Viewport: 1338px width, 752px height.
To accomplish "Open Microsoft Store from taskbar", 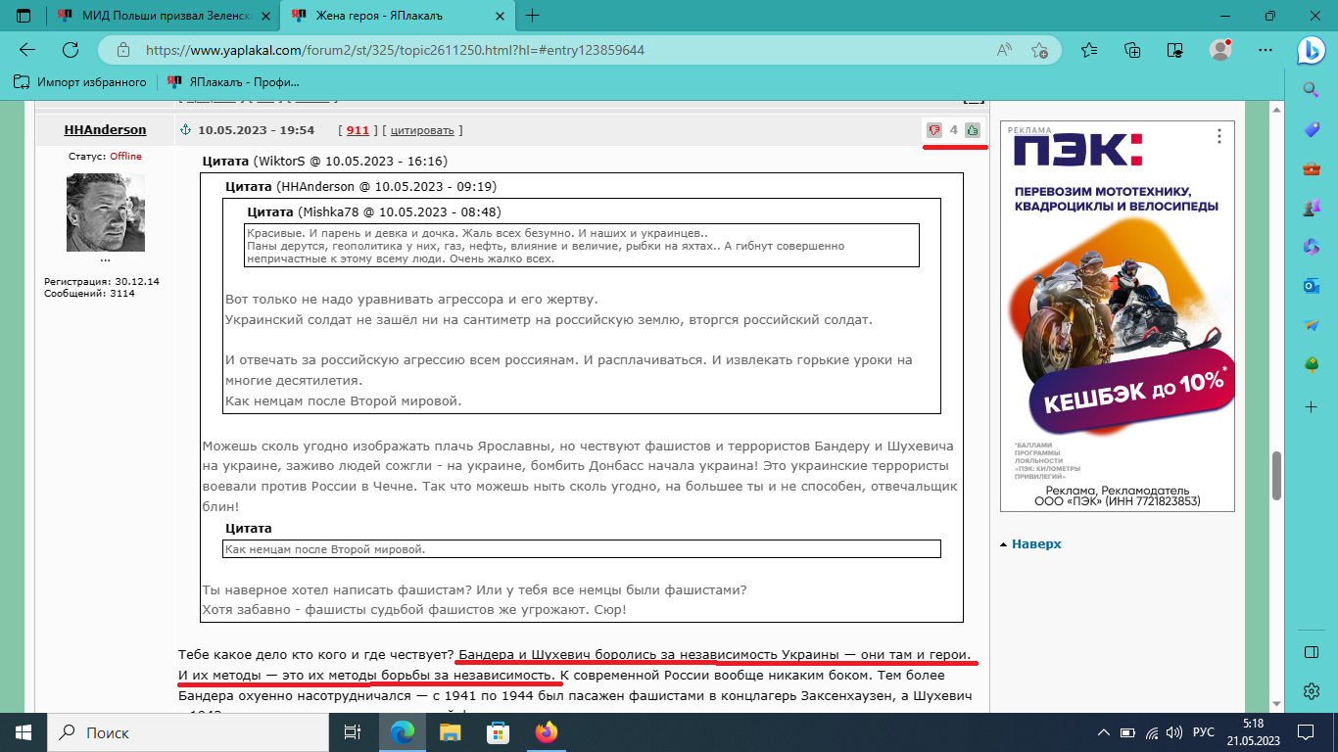I will (498, 732).
